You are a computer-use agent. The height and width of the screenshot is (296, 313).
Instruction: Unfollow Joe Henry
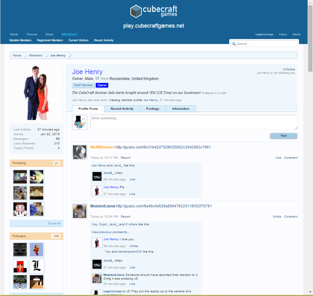click(x=289, y=69)
